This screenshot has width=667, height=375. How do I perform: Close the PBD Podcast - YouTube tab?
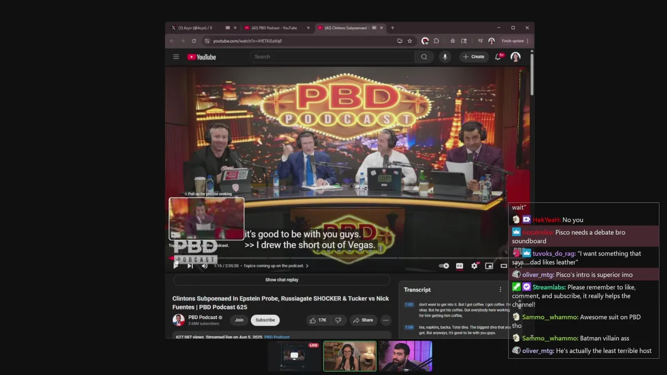point(308,28)
